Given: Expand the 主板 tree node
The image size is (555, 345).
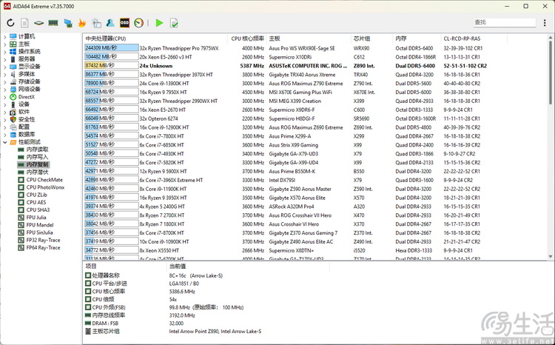Looking at the screenshot, I should tap(5, 44).
